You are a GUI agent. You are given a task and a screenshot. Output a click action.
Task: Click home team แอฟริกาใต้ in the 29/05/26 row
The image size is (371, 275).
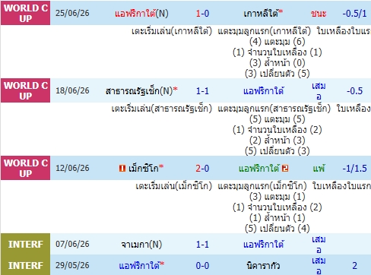[139, 265]
